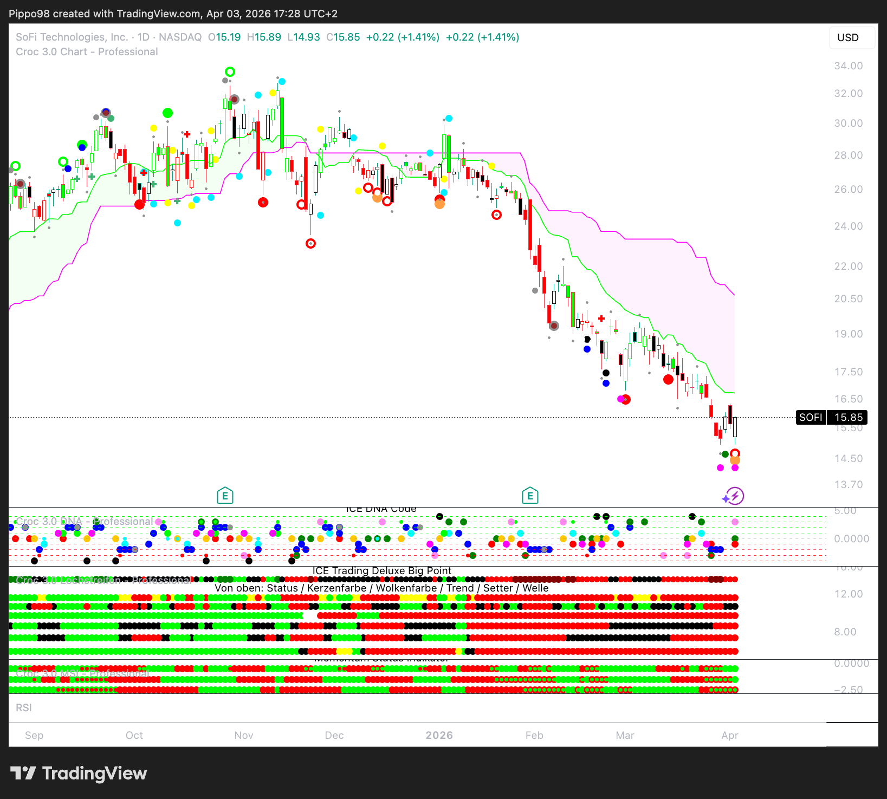Click the 34.00 value on the price scale
Screen dimensions: 887x799
pyautogui.click(x=848, y=66)
